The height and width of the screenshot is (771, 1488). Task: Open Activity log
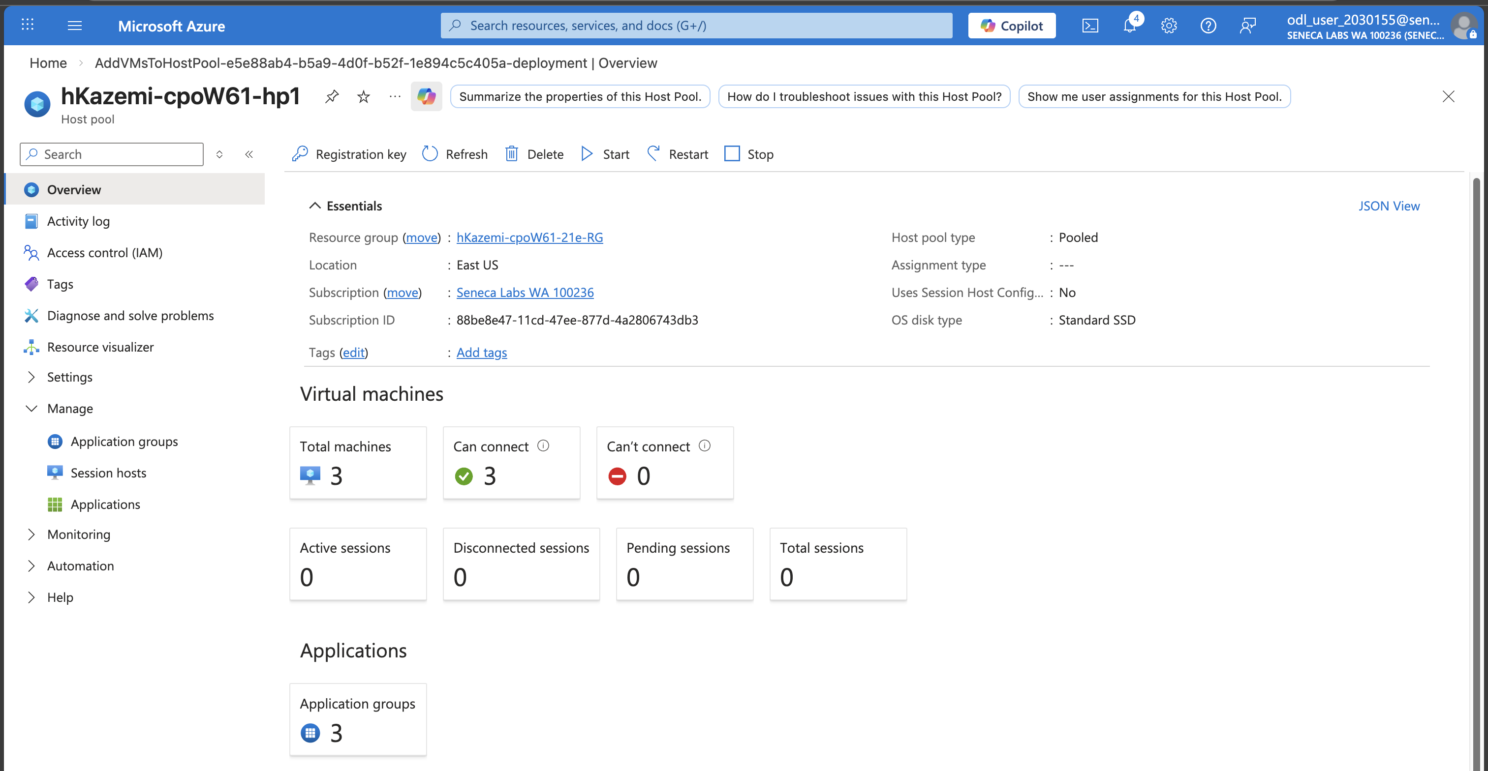coord(135,221)
